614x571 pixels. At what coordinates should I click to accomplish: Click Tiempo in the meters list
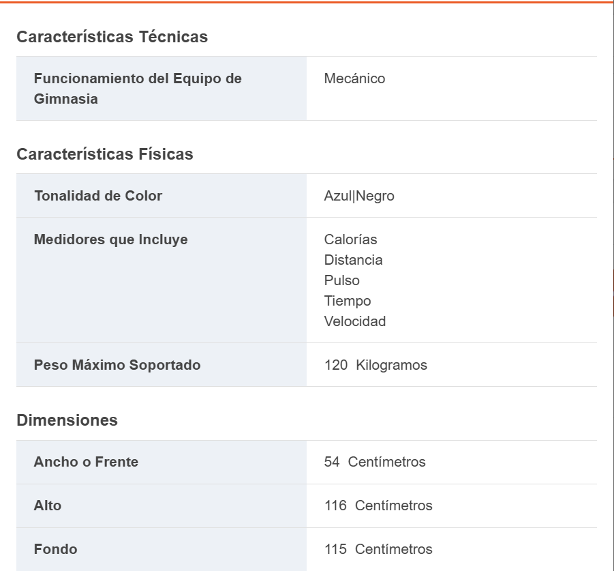click(x=348, y=301)
